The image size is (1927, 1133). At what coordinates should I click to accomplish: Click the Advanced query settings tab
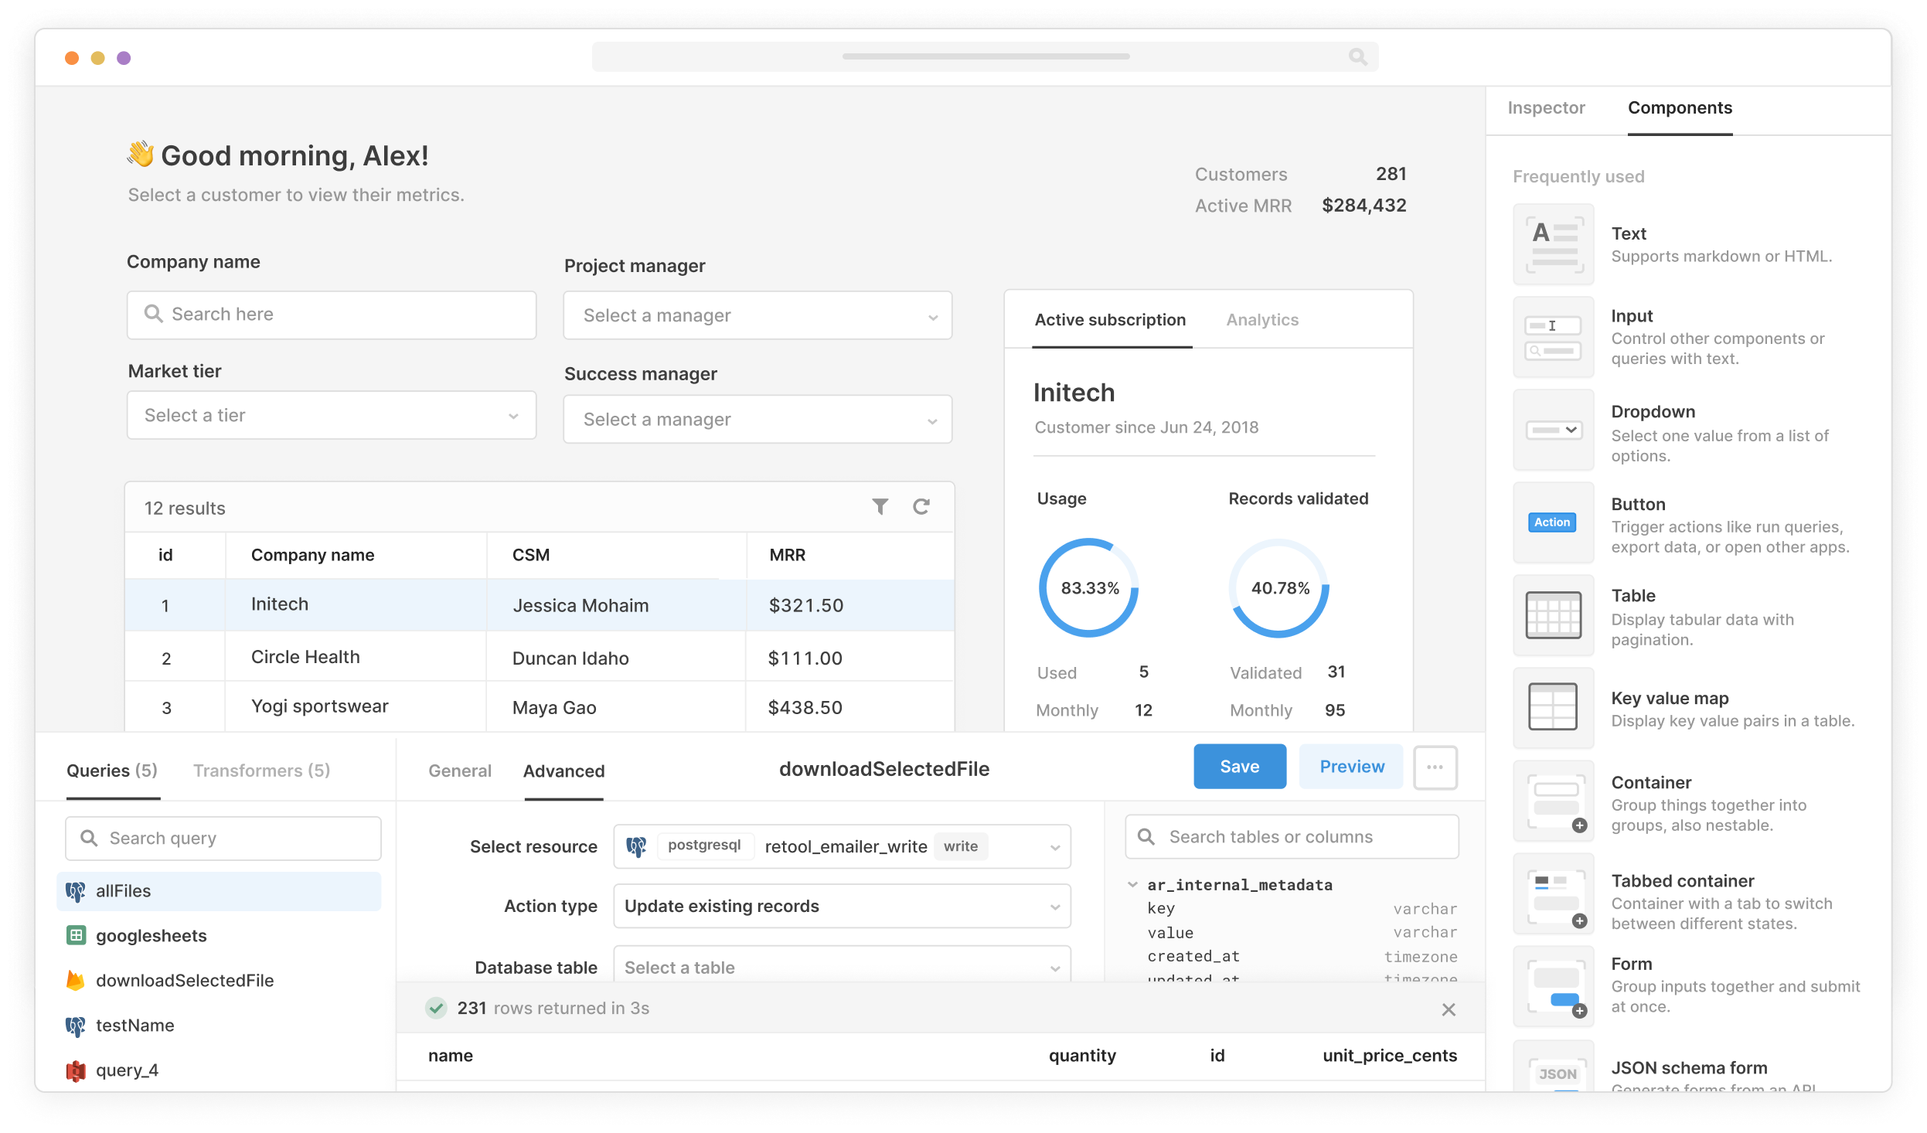tap(563, 771)
